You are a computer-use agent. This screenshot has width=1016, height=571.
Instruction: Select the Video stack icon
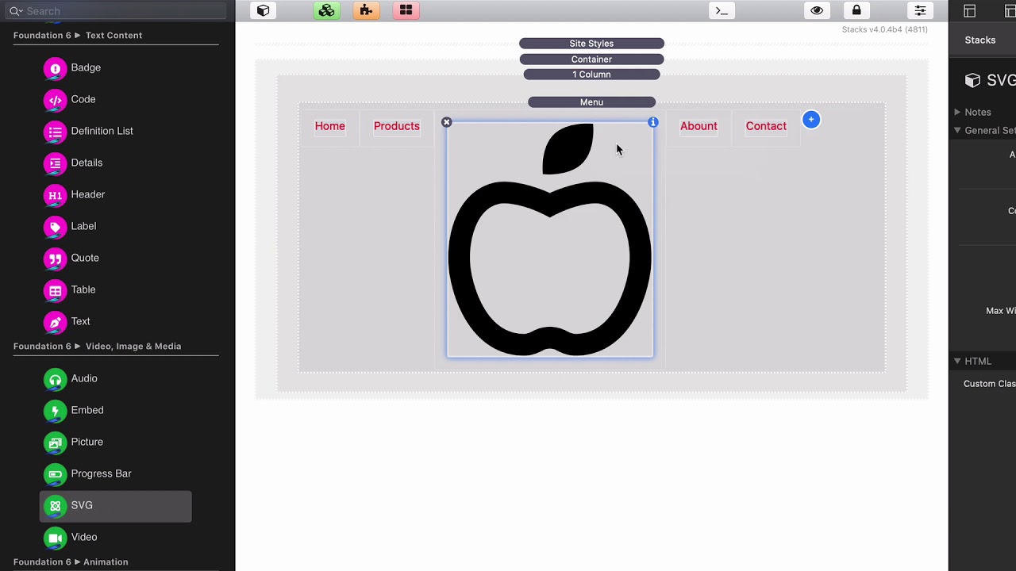click(x=55, y=538)
